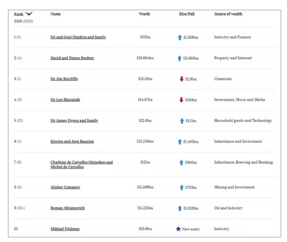287x242 pixels.
Task: Click the £14.37bn worth value
Action: coord(145,99)
